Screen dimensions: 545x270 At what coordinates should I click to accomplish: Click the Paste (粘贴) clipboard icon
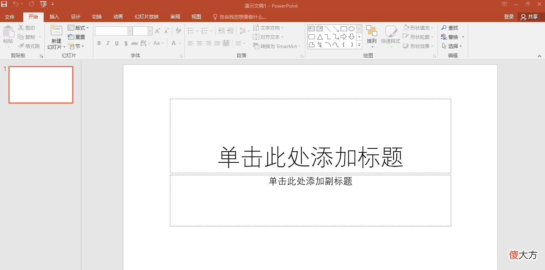point(8,32)
